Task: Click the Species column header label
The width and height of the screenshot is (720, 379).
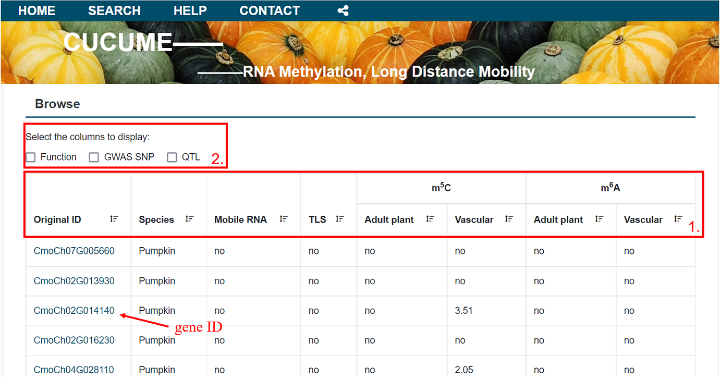Action: coord(156,219)
